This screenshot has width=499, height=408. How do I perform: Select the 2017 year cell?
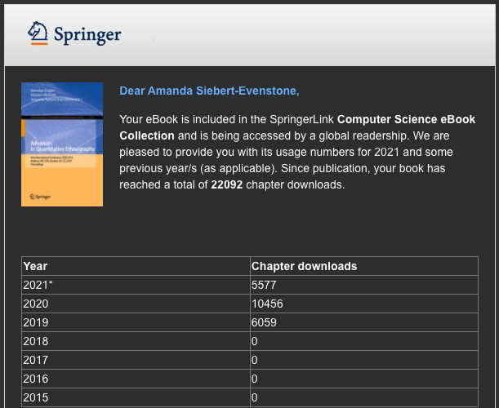36,360
